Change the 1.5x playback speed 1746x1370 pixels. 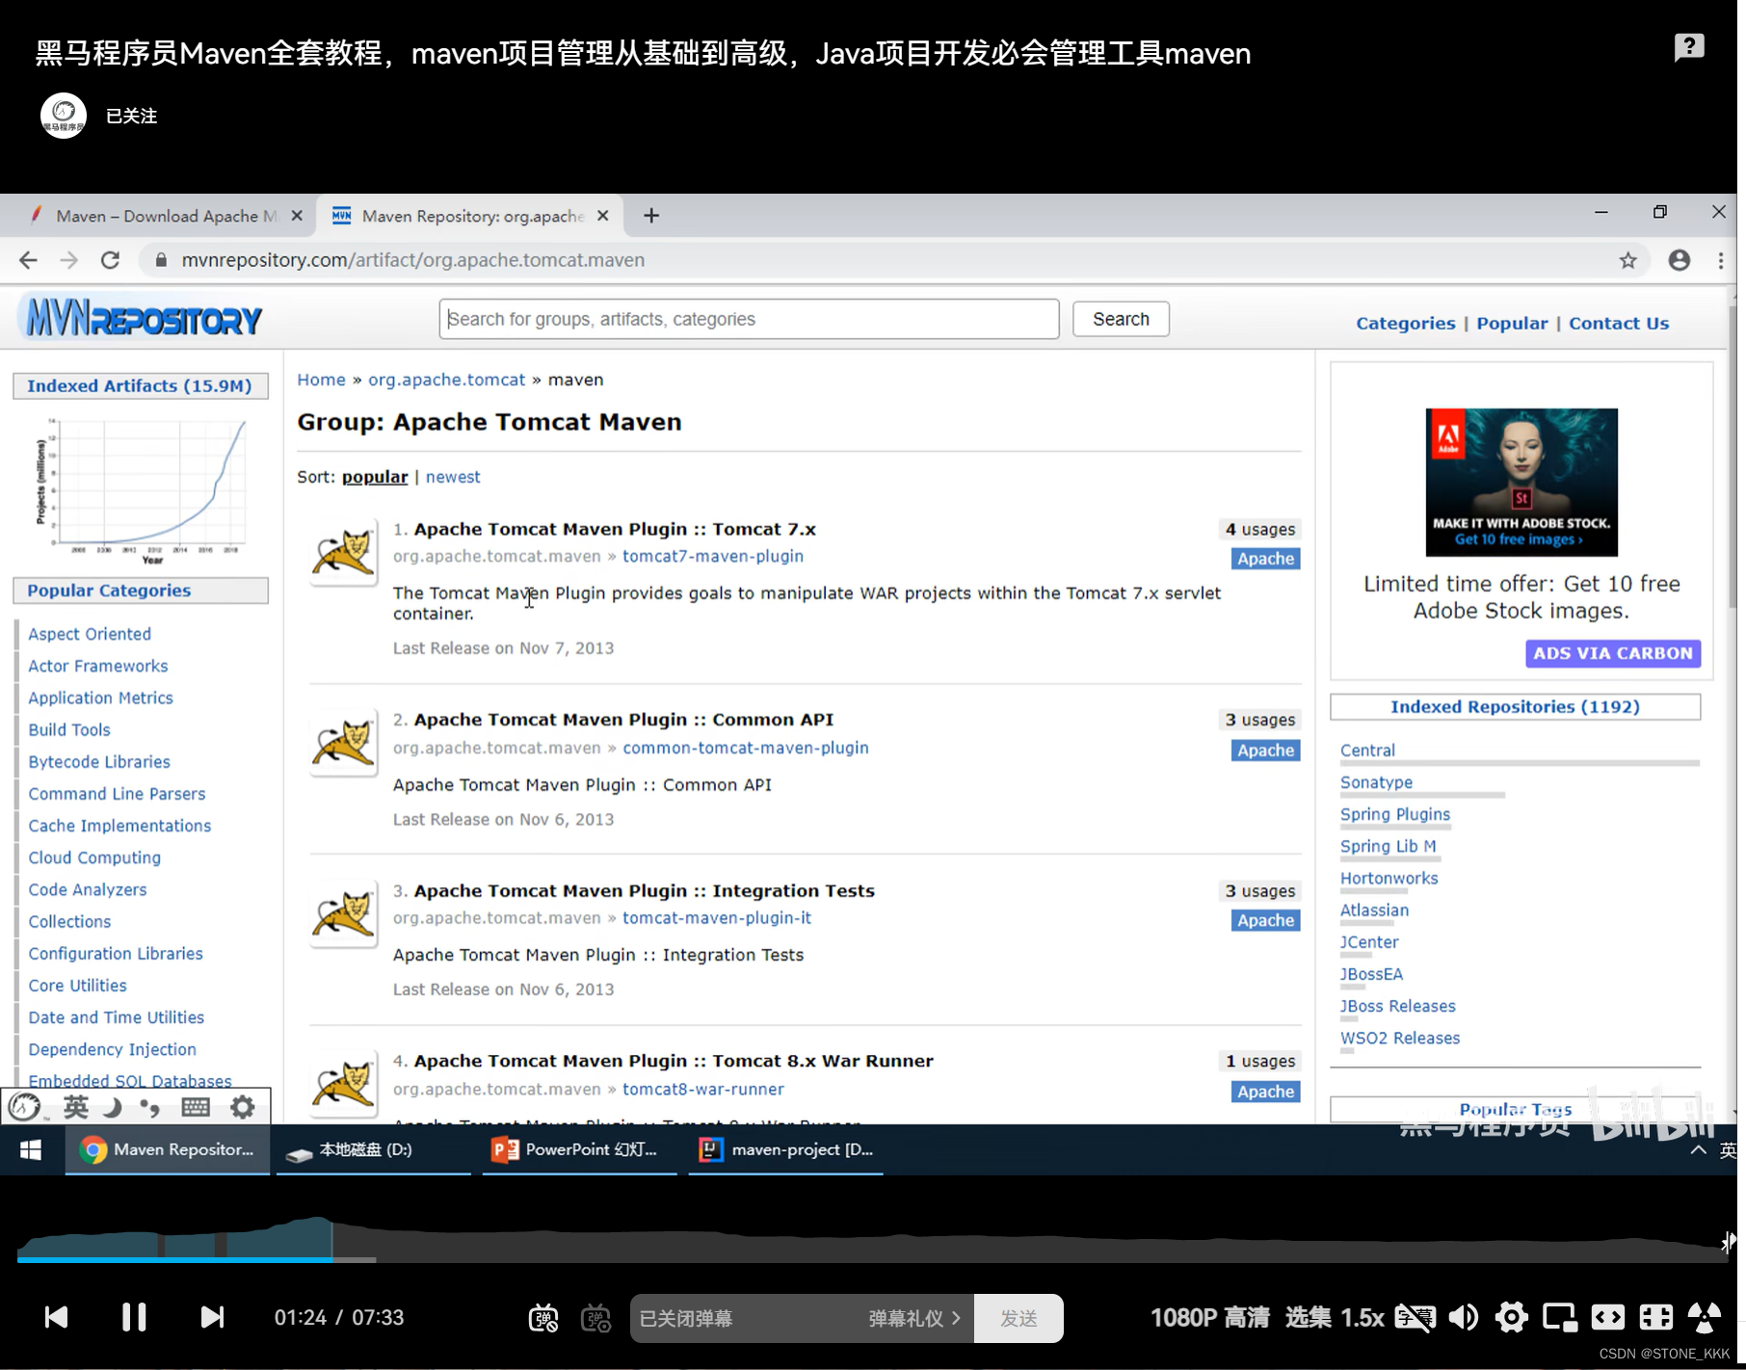click(1362, 1317)
